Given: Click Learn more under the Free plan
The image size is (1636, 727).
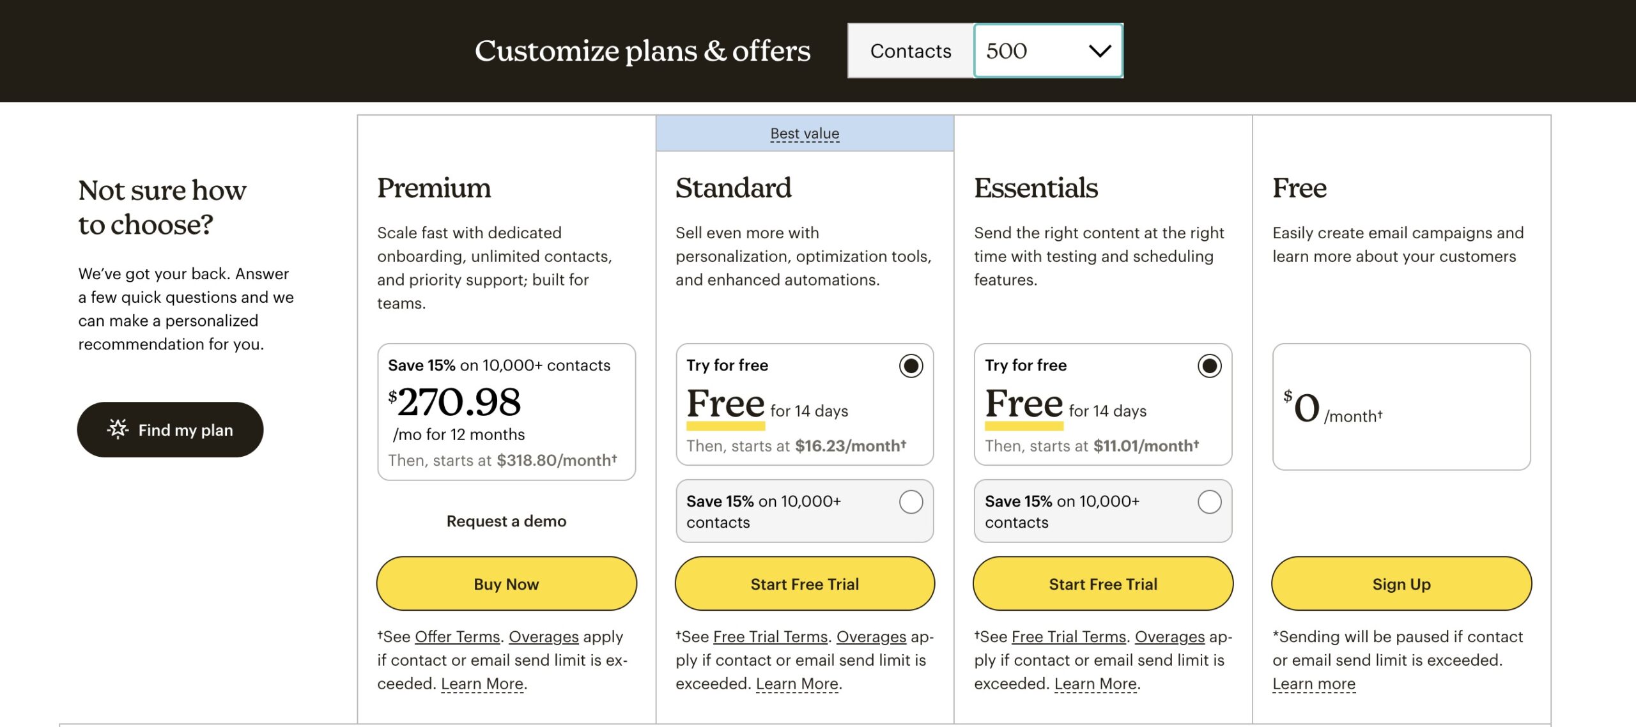Looking at the screenshot, I should coord(1313,683).
